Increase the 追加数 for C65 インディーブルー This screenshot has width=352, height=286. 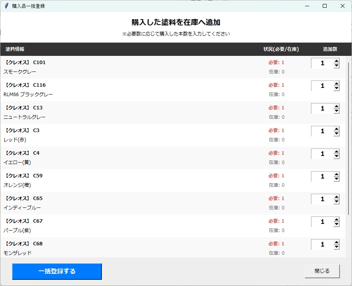point(336,196)
